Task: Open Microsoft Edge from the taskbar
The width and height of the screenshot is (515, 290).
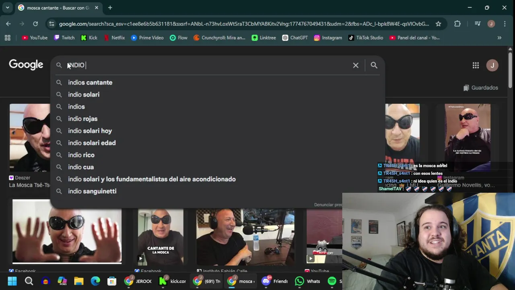Action: pos(95,281)
